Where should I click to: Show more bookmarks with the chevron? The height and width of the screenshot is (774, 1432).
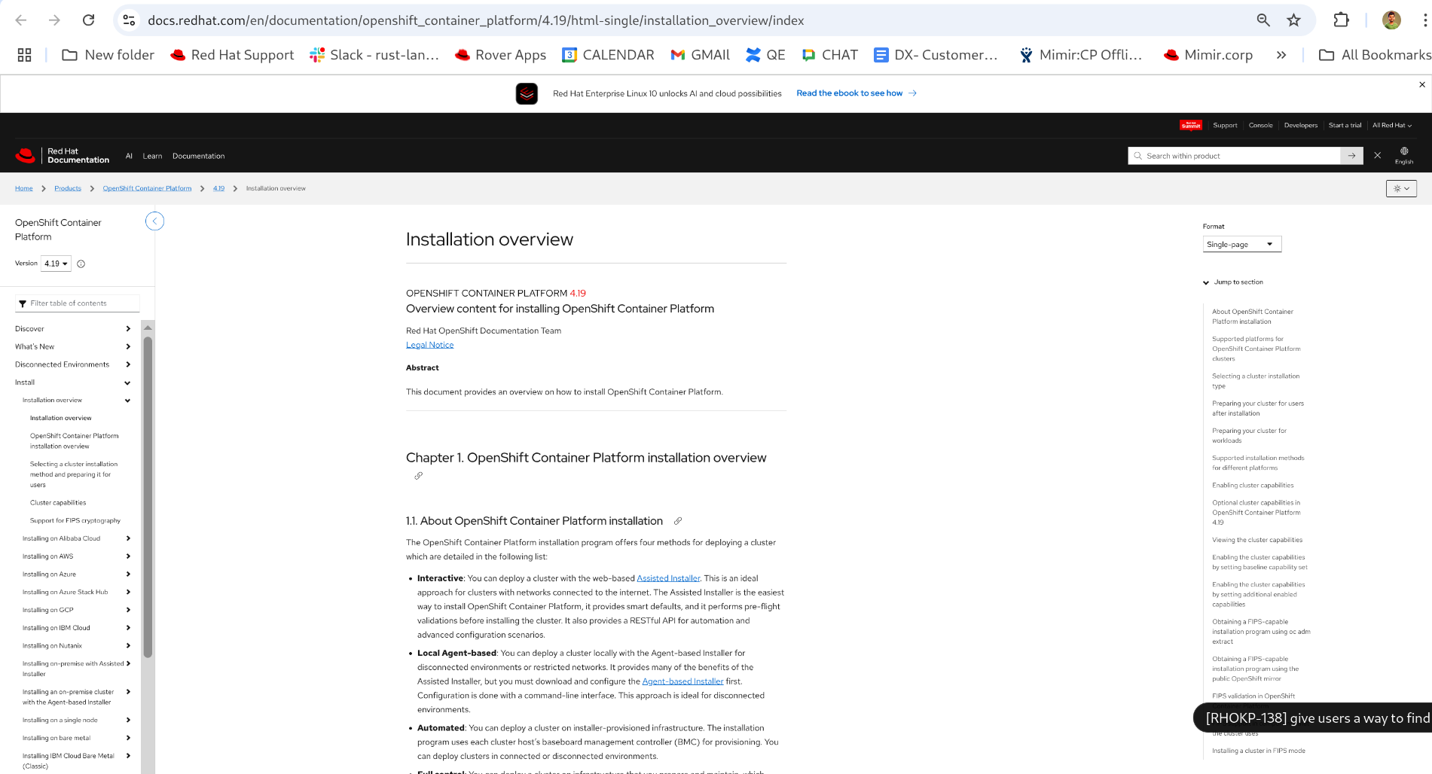[1281, 55]
